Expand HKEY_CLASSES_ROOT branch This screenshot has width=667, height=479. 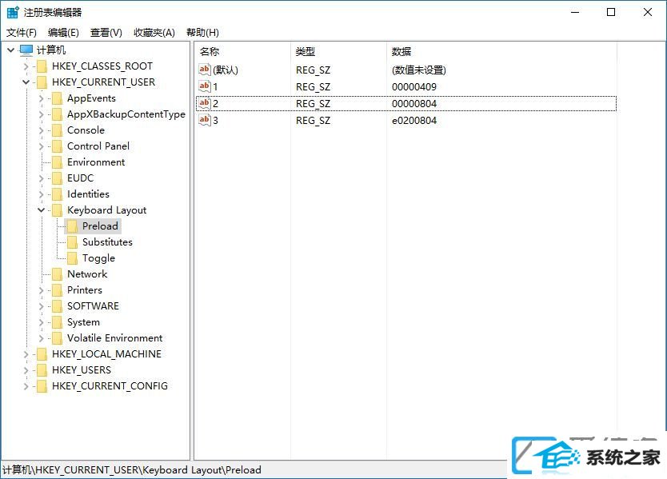pyautogui.click(x=26, y=66)
